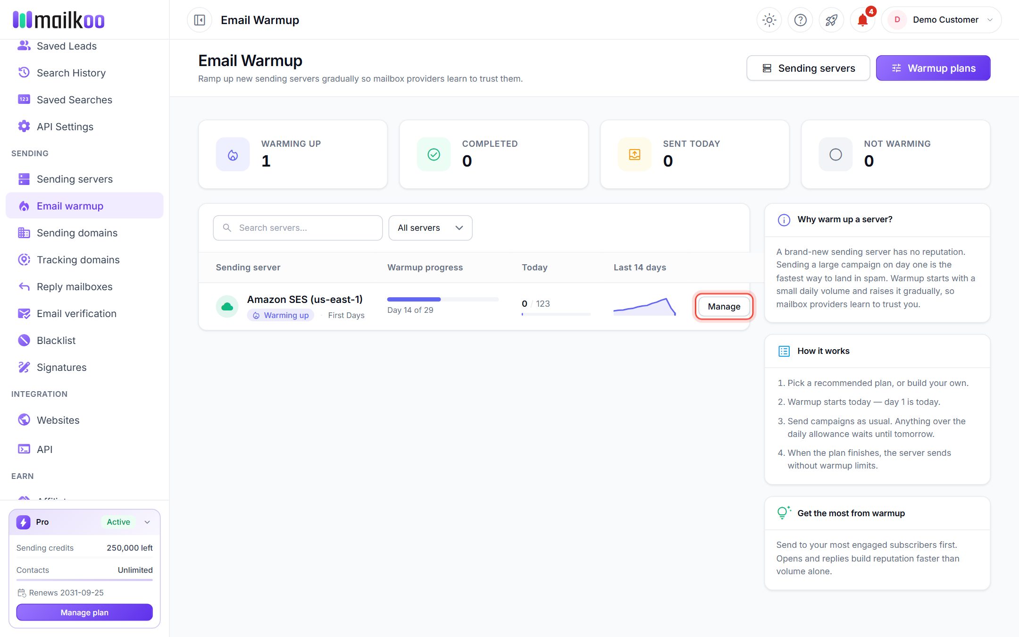Click Amazon SES green cloud icon
The height and width of the screenshot is (637, 1019).
coord(227,306)
